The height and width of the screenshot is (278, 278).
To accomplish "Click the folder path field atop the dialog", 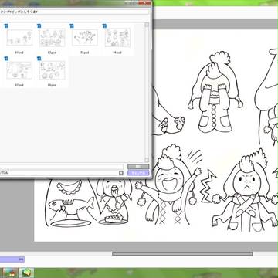I will click(75, 12).
